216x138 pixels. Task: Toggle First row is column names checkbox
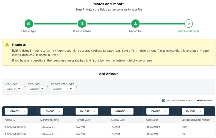[x=164, y=101]
